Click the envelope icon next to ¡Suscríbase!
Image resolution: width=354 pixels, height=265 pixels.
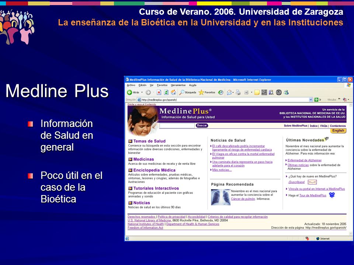(312, 182)
